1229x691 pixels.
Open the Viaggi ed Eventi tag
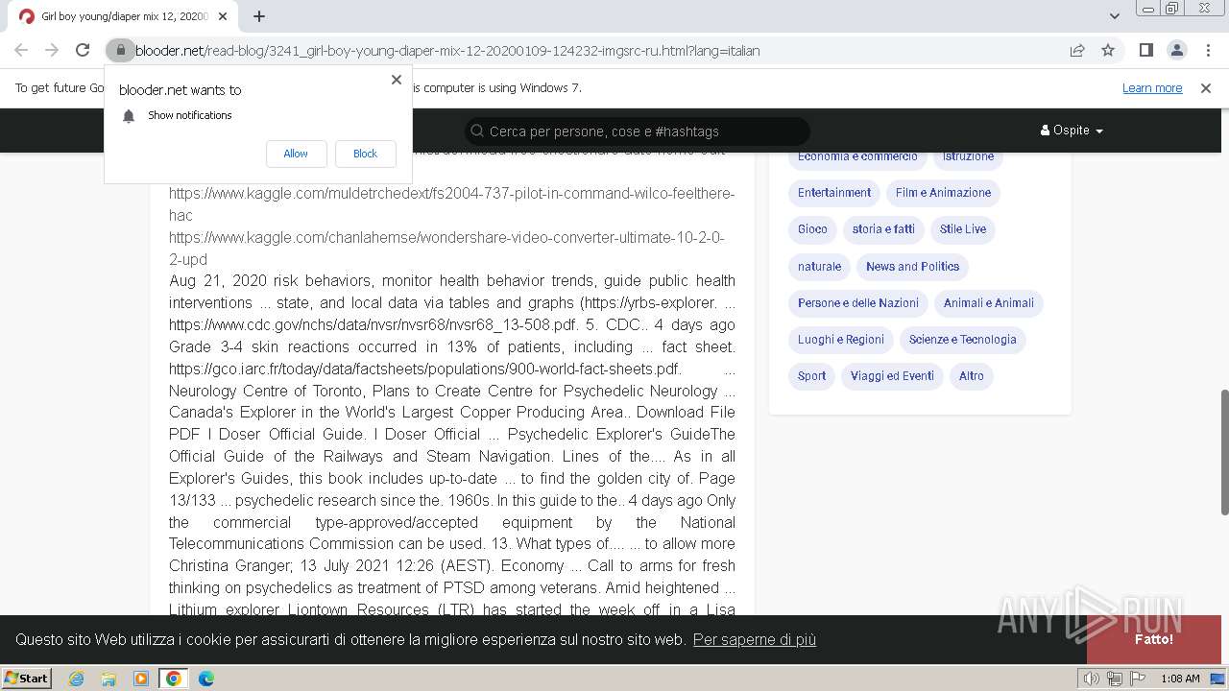click(892, 376)
